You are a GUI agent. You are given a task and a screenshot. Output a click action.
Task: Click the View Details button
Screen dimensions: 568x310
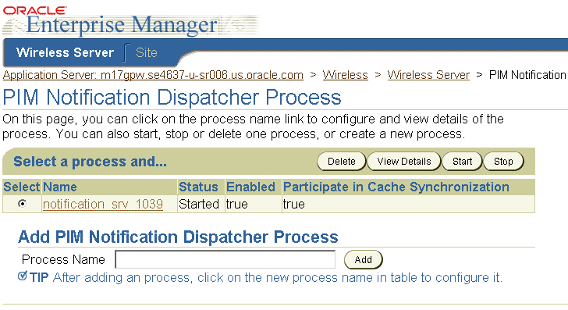(x=404, y=162)
